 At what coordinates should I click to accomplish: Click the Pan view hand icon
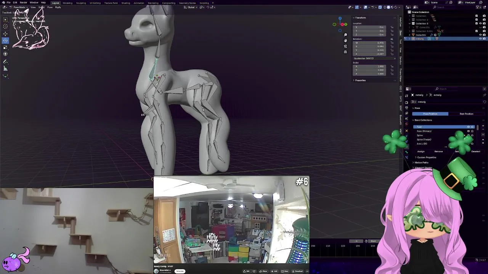(x=345, y=40)
